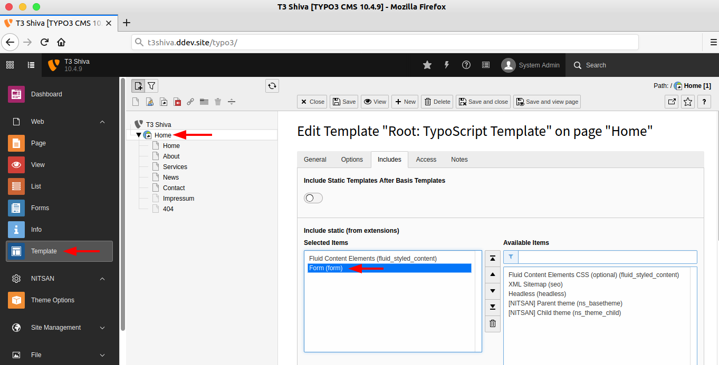Collapse the Web sidebar section
This screenshot has width=719, height=365.
102,122
